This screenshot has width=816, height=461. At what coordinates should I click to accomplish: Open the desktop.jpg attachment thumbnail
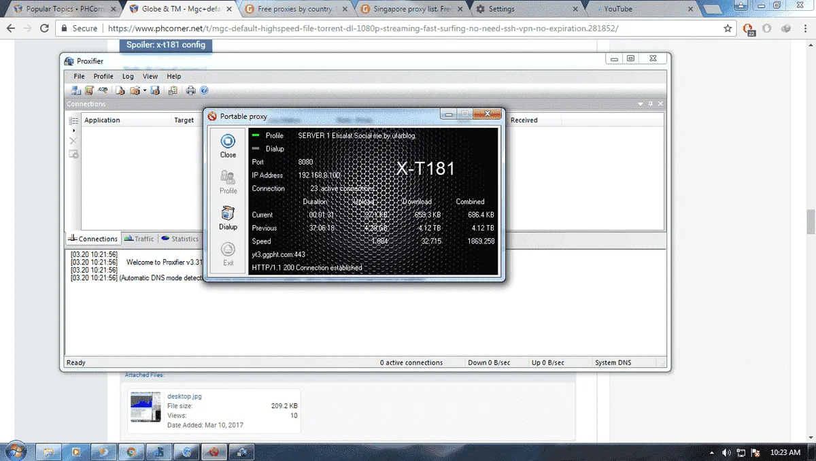[146, 407]
